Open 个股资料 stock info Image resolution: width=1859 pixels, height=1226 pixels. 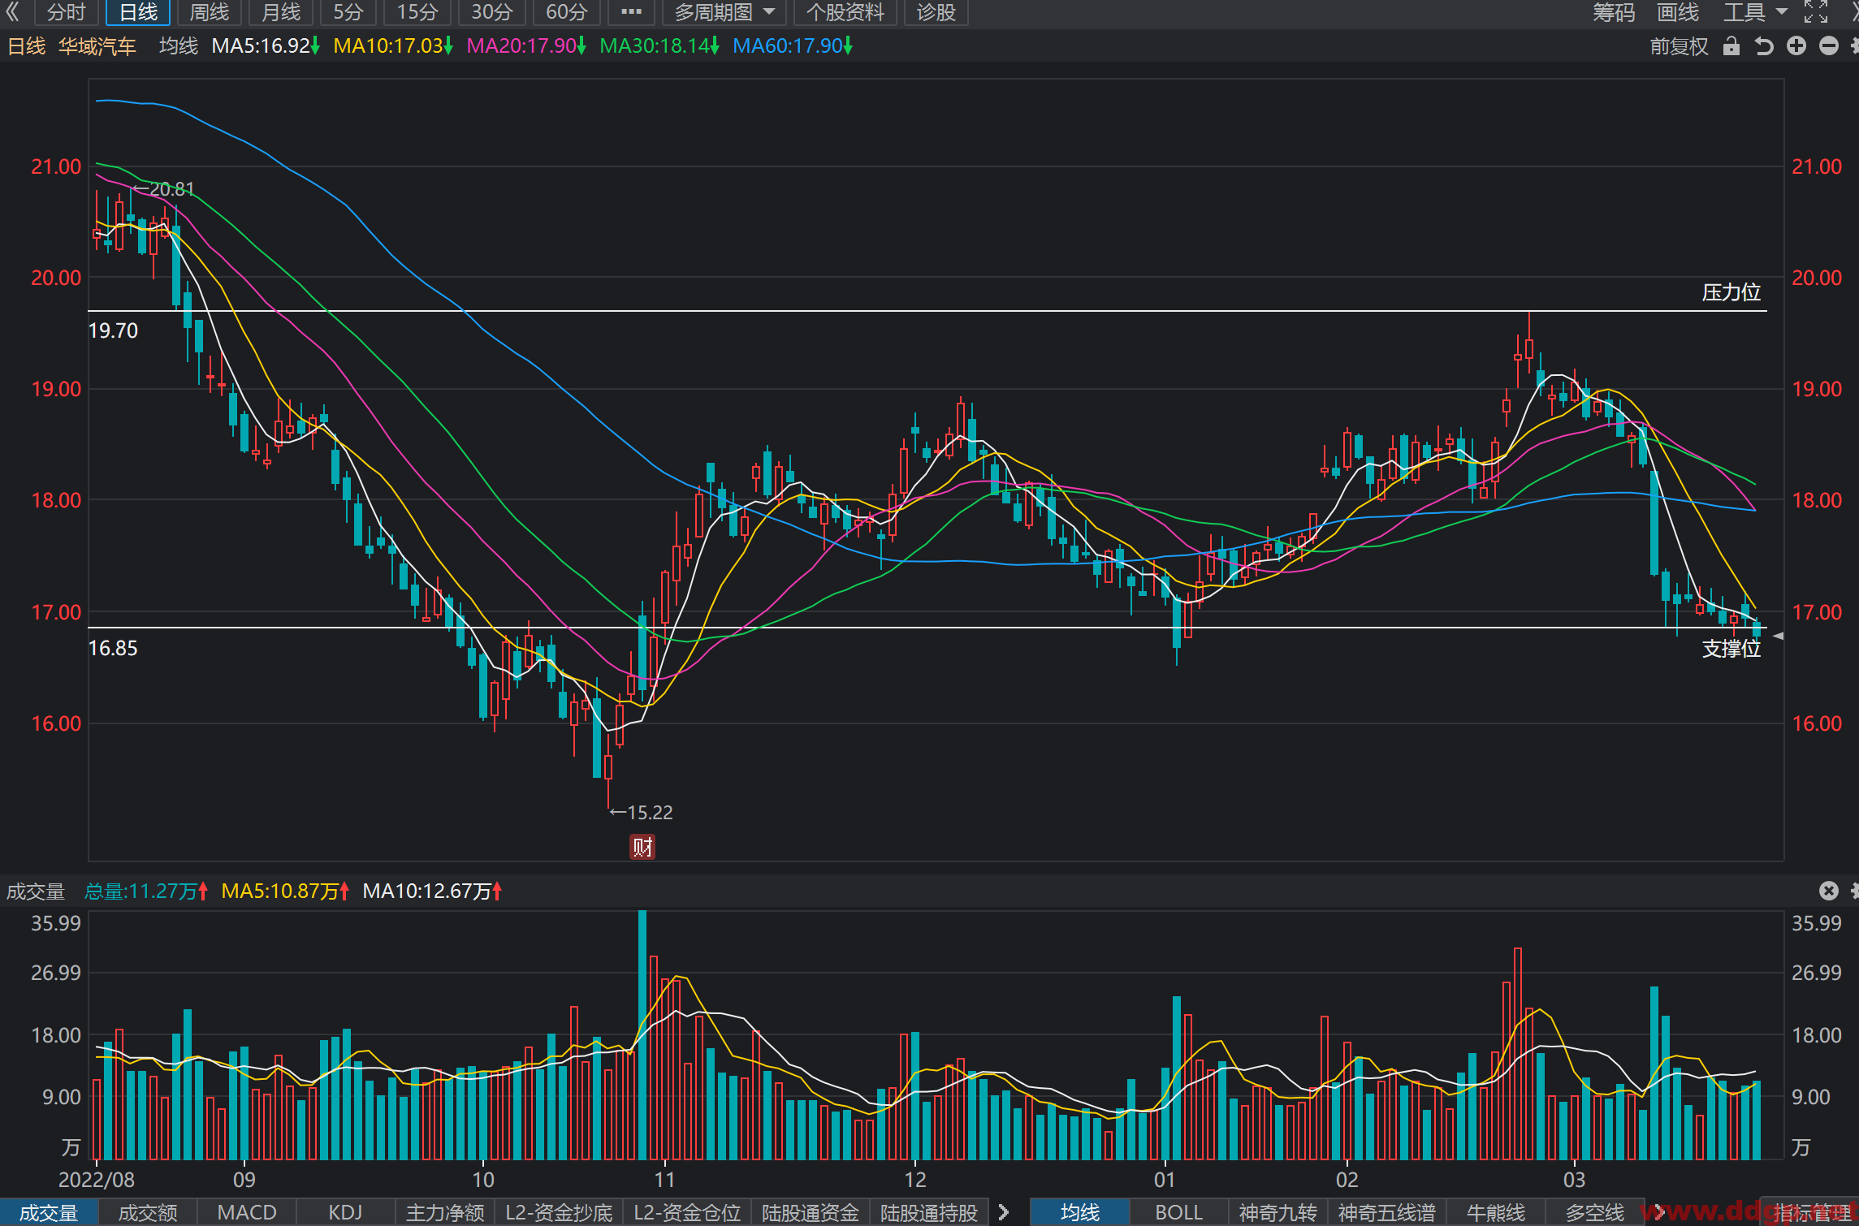(845, 12)
